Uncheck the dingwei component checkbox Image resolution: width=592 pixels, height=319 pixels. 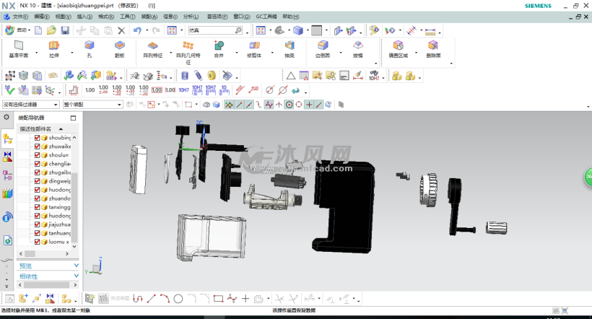(x=37, y=181)
